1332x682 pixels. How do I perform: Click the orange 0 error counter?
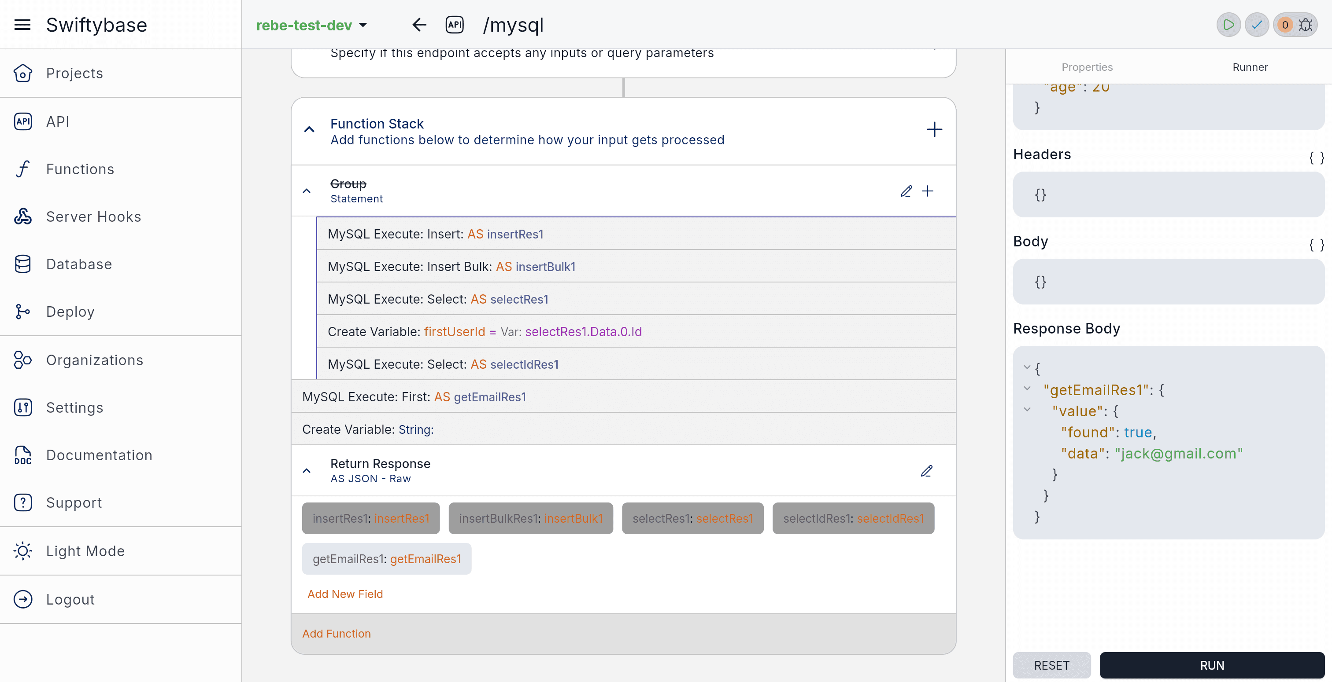[x=1285, y=25]
